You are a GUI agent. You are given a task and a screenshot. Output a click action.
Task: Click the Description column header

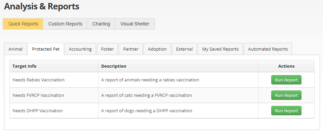(x=114, y=66)
